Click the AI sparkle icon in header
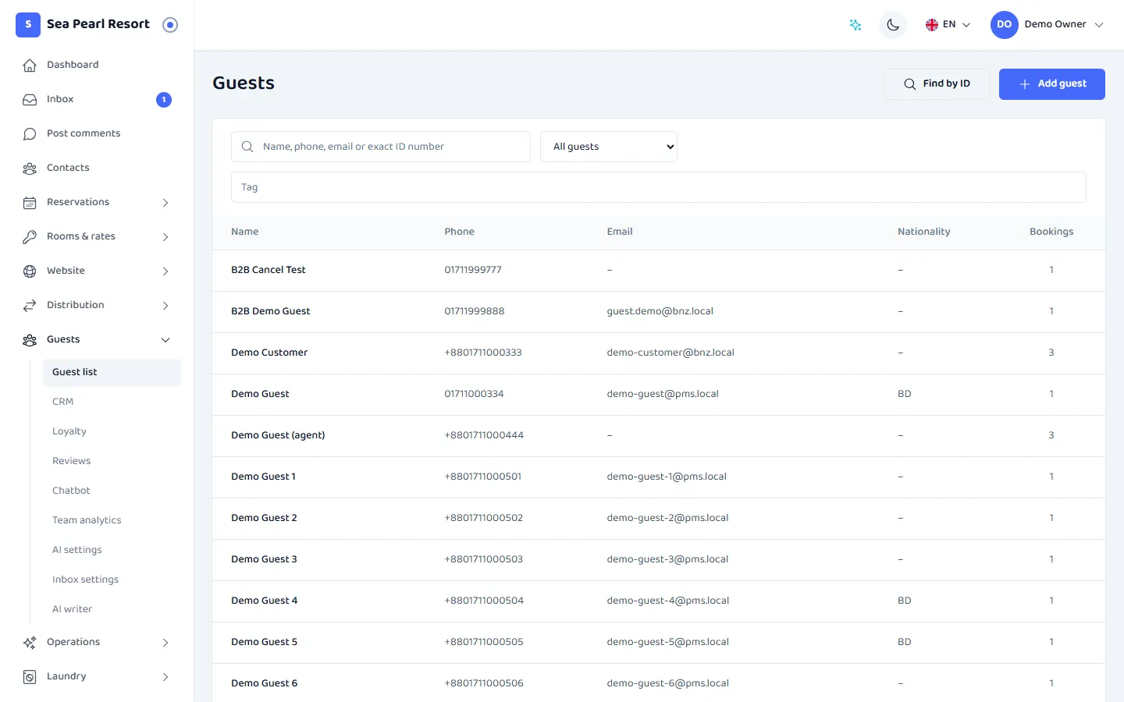The height and width of the screenshot is (702, 1124). (x=855, y=25)
